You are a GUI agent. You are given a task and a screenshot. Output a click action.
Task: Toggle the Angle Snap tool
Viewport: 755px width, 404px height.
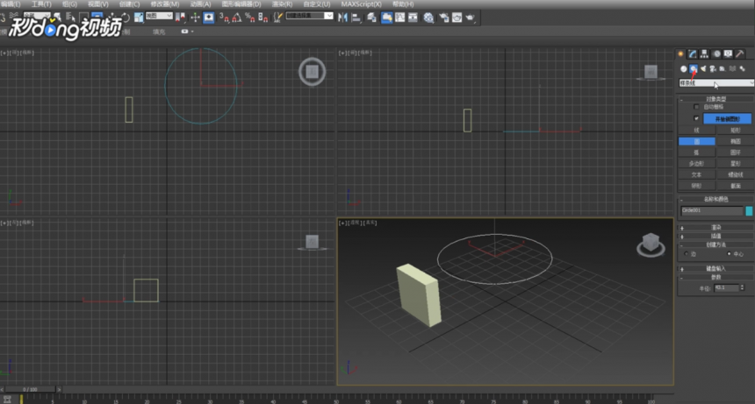click(x=237, y=18)
